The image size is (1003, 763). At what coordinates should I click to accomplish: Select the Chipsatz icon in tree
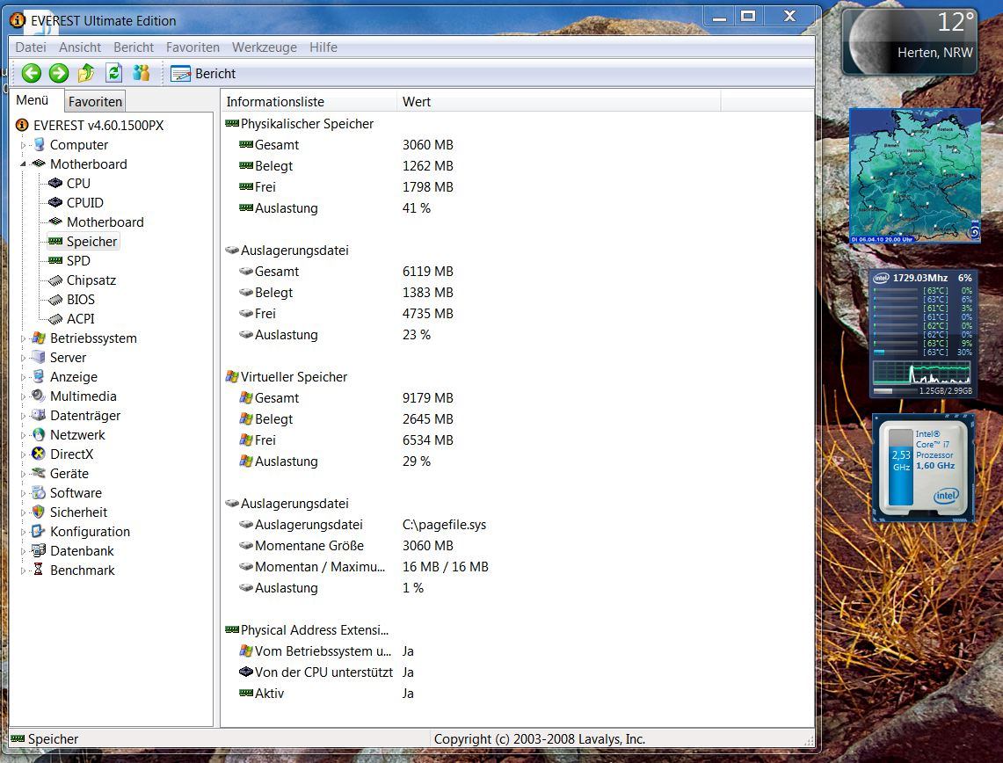(55, 280)
